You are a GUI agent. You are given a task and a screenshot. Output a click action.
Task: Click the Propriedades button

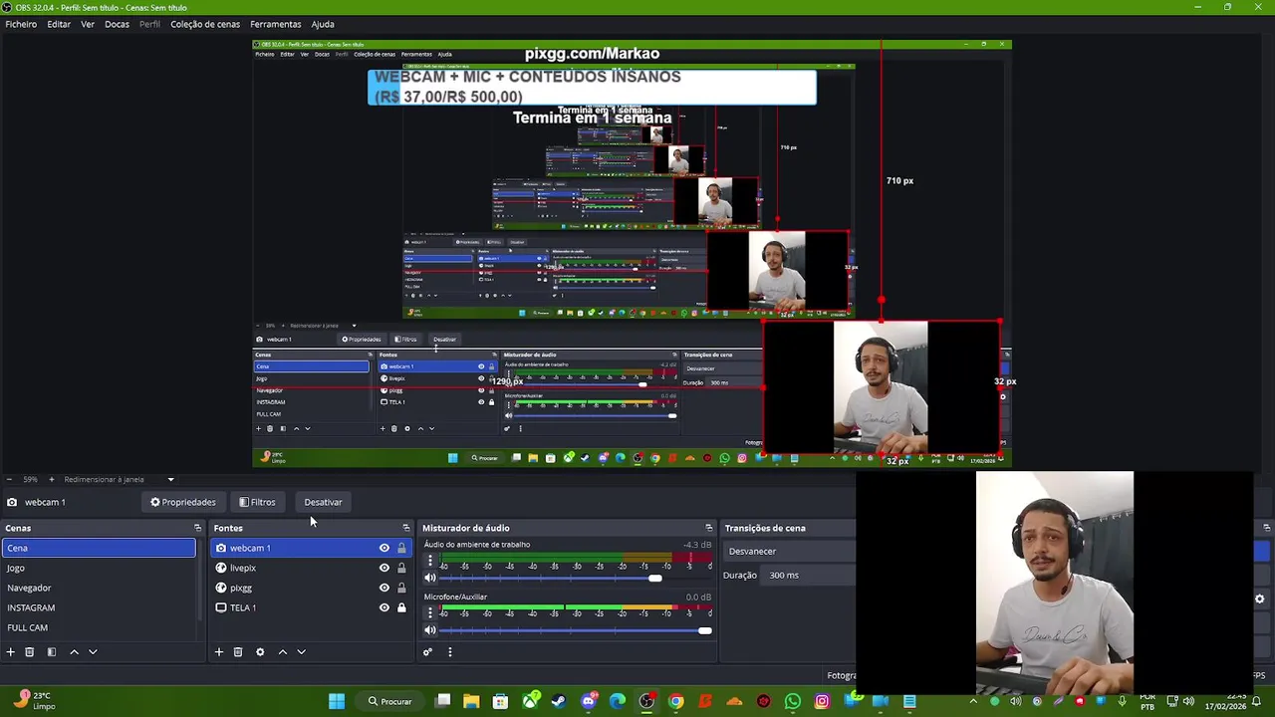(183, 502)
